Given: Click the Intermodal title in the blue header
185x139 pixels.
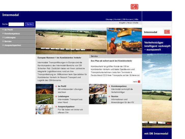Looking at the screenshot, I should [10, 15].
